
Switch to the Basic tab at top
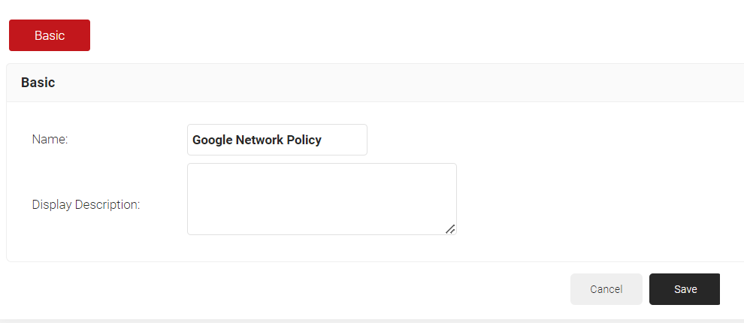coord(50,35)
